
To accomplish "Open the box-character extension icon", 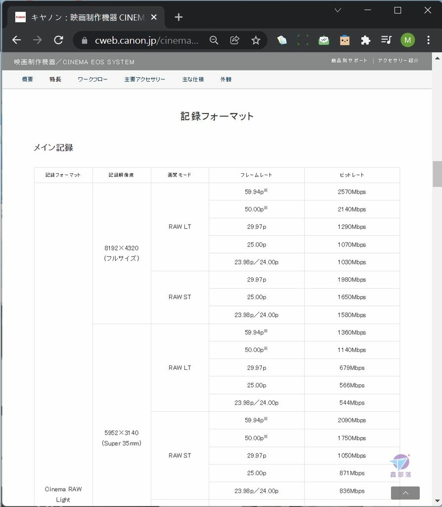I will click(x=345, y=40).
